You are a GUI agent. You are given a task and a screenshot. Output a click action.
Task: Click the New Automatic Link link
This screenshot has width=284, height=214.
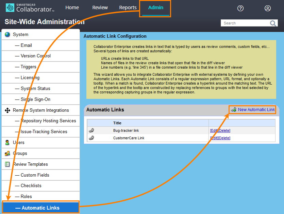point(256,109)
